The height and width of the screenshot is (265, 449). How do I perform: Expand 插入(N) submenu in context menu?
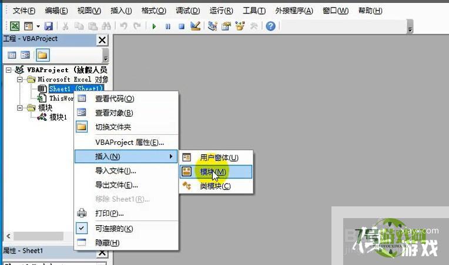click(x=126, y=157)
